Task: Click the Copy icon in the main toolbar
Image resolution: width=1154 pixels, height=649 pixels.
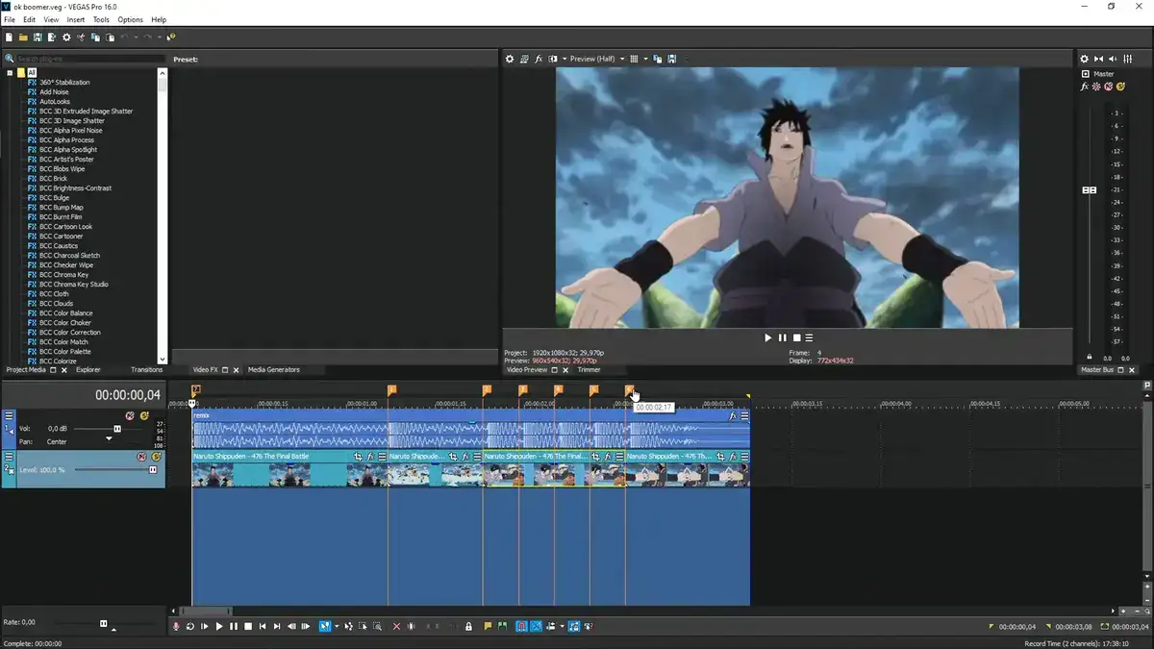Action: [x=95, y=37]
